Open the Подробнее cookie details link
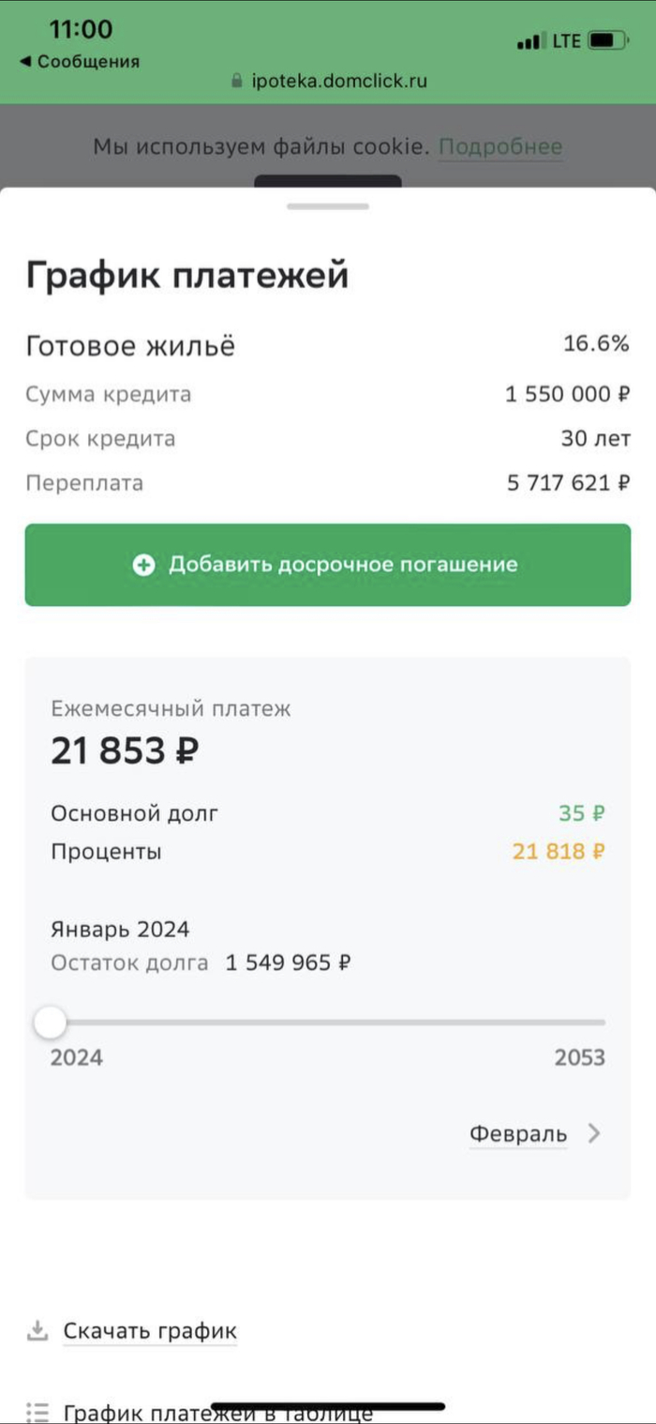656x1424 pixels. tap(501, 146)
